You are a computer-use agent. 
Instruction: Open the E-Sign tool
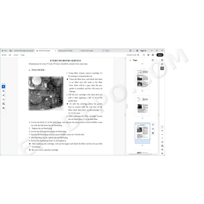pyautogui.click(x=22, y=55)
